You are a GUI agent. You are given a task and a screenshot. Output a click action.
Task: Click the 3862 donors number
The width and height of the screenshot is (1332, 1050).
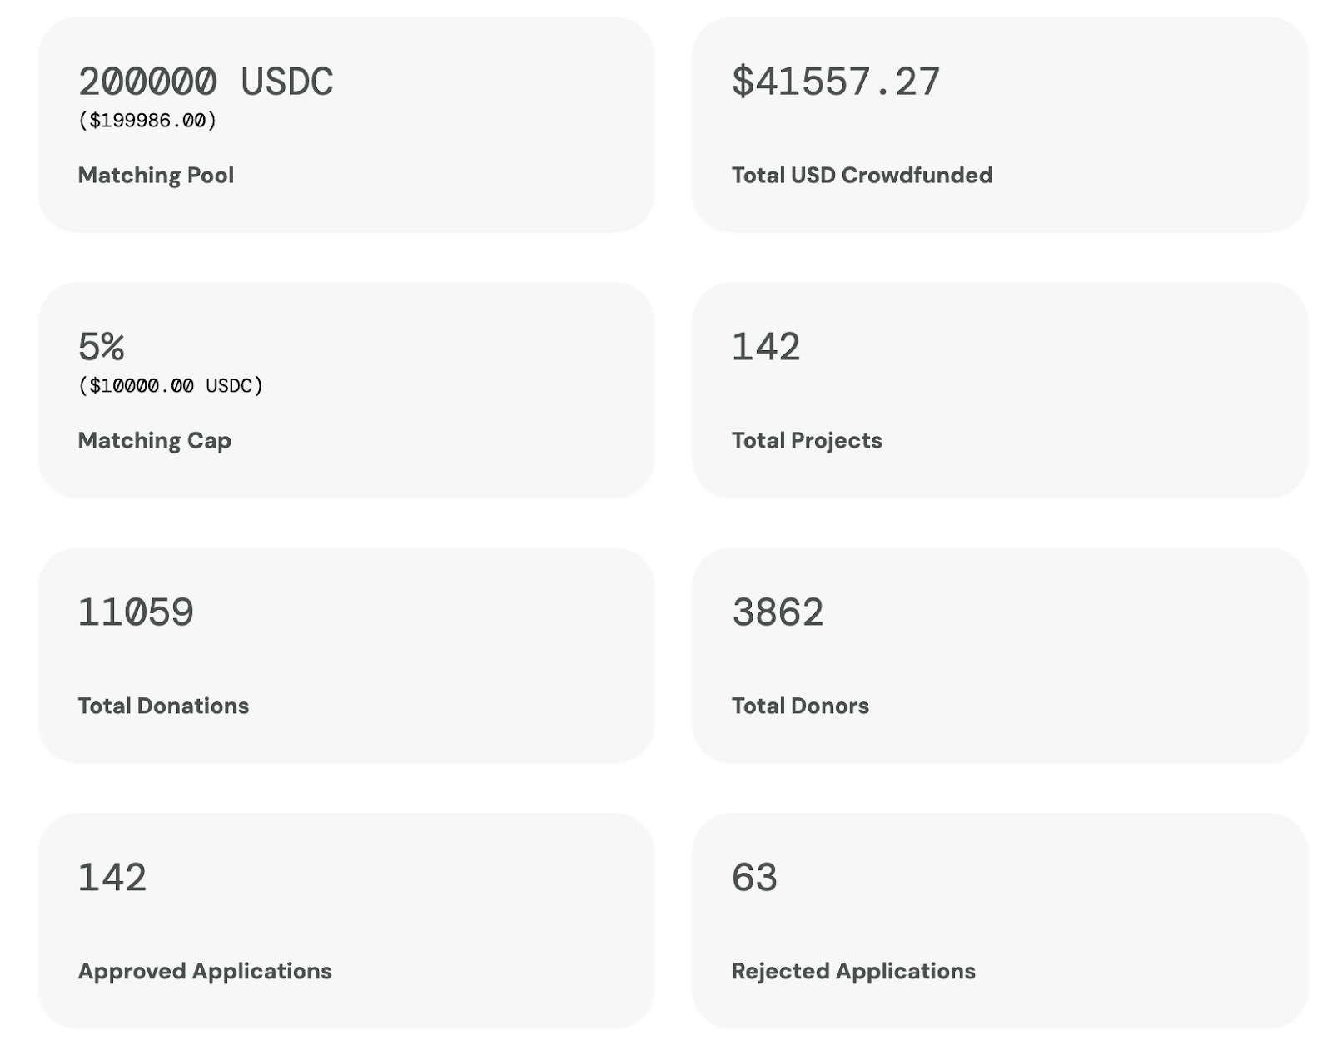[778, 612]
